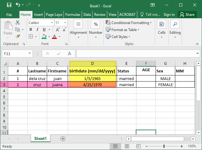Screen dimensions: 202x150
Task: Click the Share button
Action: pyautogui.click(x=187, y=15)
